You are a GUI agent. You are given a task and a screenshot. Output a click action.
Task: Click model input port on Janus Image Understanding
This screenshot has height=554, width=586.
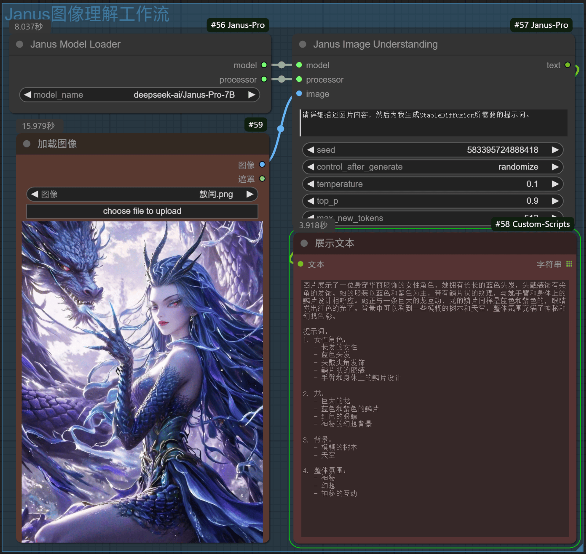299,65
